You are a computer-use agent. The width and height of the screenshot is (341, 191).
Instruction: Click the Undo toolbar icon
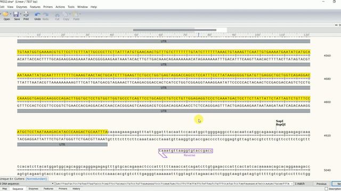[37, 14]
